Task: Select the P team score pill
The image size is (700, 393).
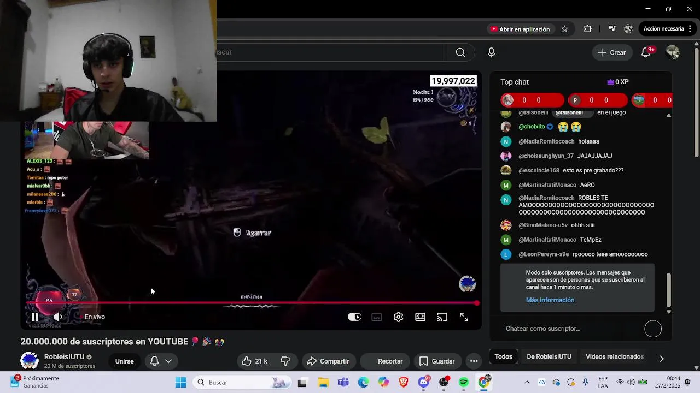Action: coord(598,100)
